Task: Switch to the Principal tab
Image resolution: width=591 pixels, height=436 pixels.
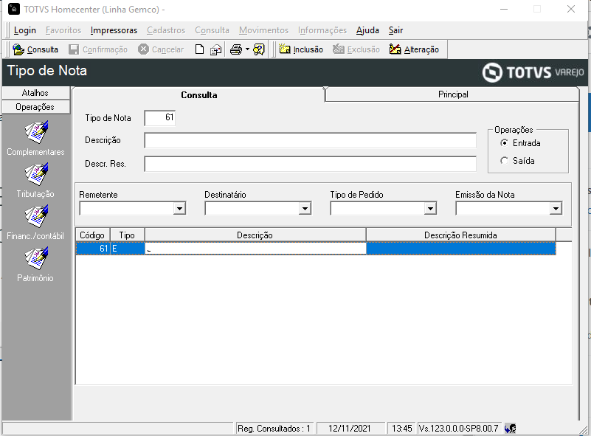Action: pyautogui.click(x=453, y=94)
